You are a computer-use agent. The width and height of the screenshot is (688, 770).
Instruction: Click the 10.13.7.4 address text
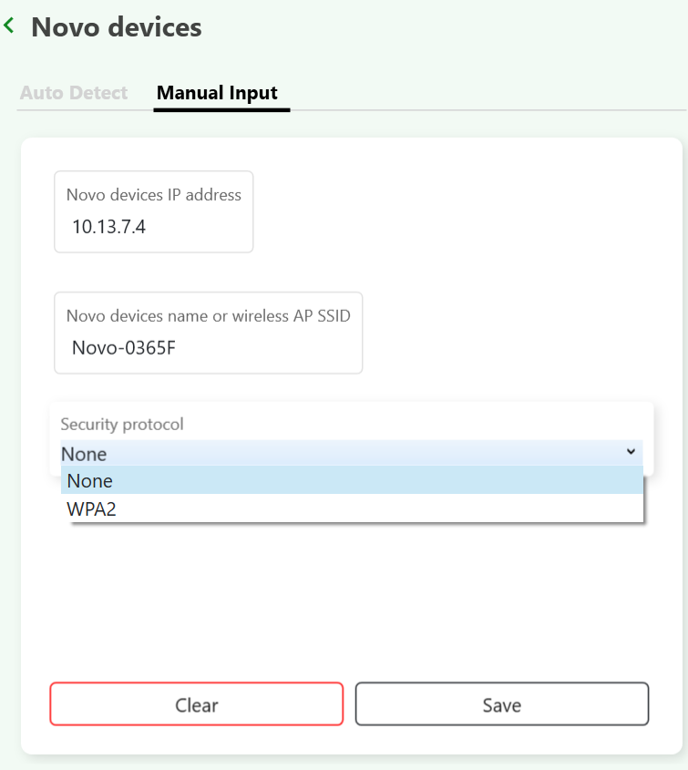pyautogui.click(x=108, y=227)
